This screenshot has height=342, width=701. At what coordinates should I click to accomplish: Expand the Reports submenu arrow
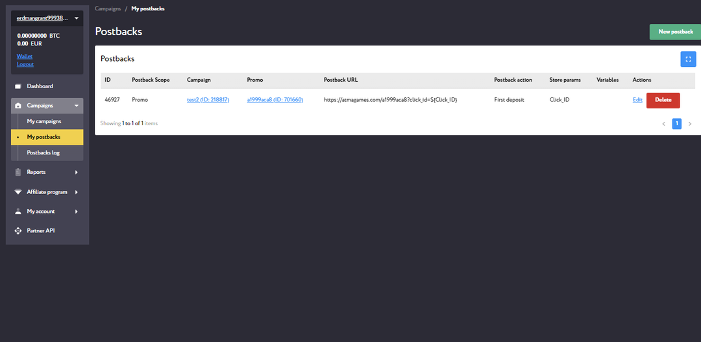coord(76,173)
